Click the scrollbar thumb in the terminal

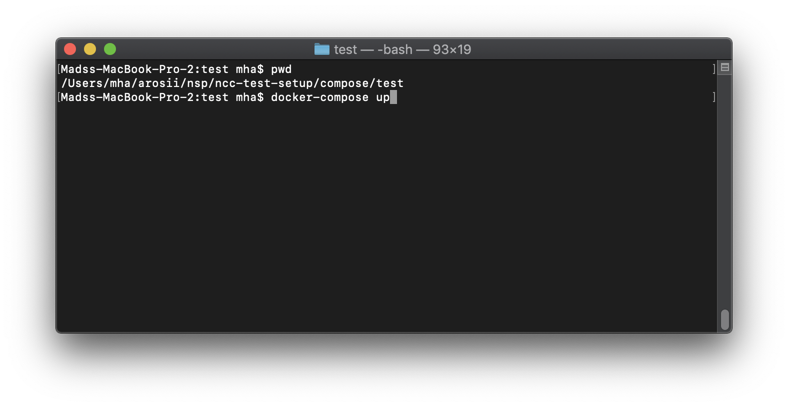[x=724, y=319]
